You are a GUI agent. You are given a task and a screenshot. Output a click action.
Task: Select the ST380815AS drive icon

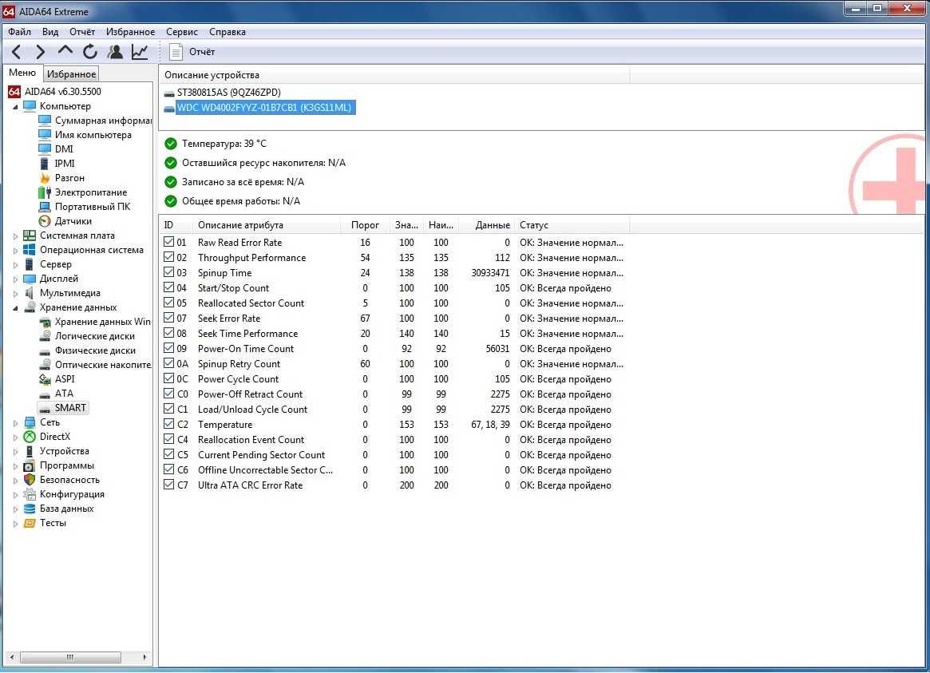tap(169, 93)
